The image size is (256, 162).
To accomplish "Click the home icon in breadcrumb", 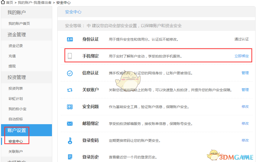I will (3, 2).
